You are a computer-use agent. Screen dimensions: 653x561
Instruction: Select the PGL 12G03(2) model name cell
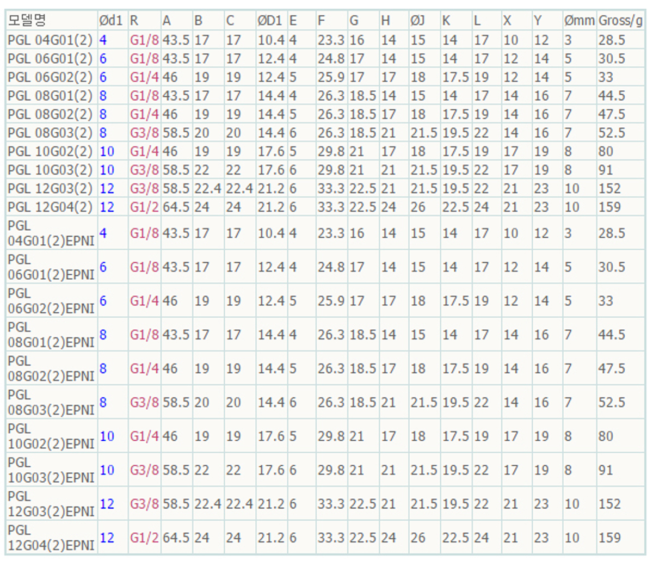click(50, 188)
